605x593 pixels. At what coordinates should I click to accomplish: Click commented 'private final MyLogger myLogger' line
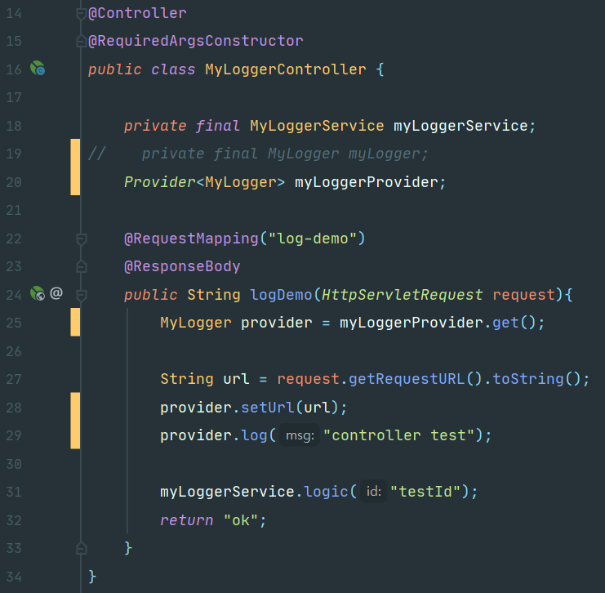click(258, 154)
